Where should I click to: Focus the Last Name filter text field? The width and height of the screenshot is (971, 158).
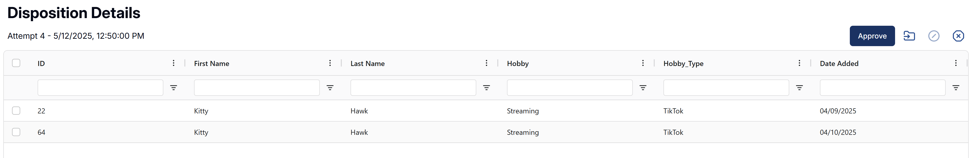pos(413,88)
